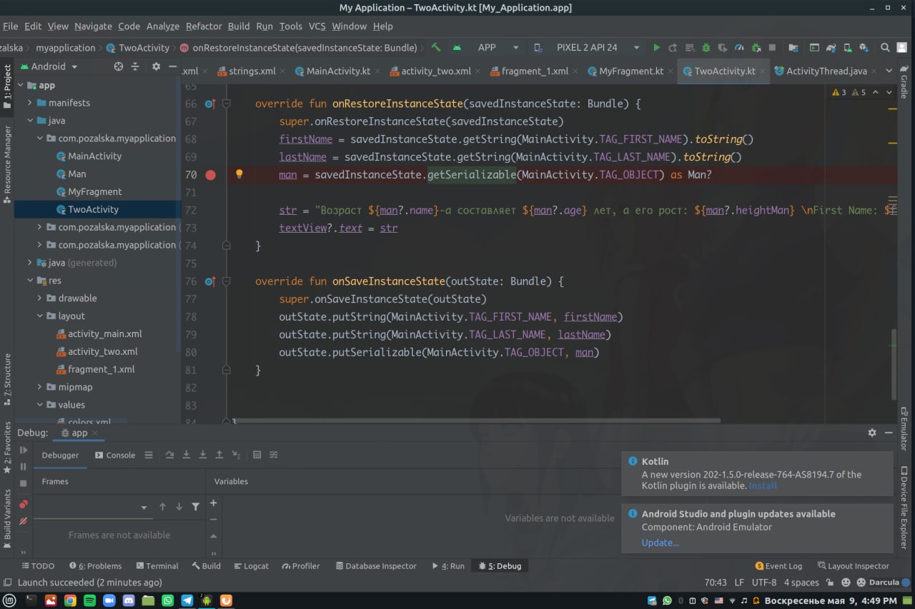
Task: Open the Navigate menu
Action: tap(93, 26)
